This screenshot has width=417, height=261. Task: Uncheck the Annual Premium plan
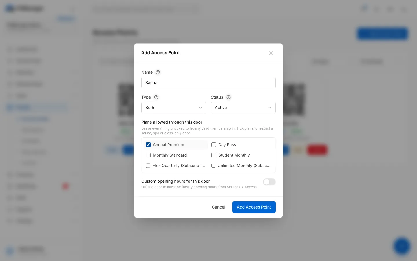(x=148, y=145)
